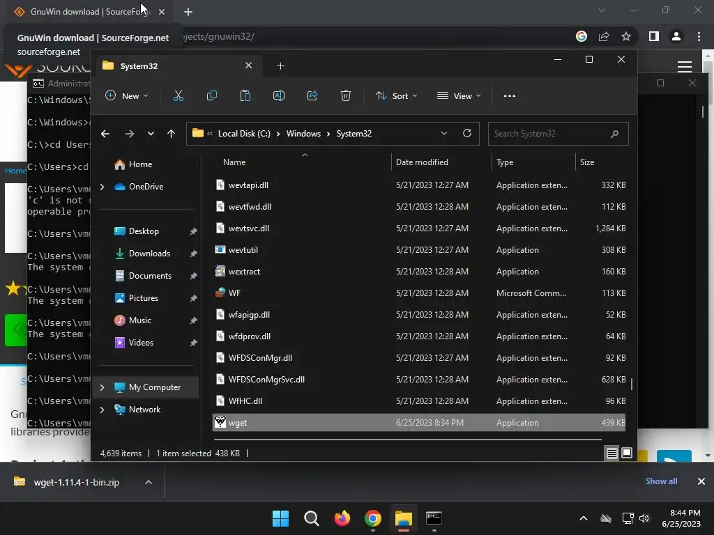The height and width of the screenshot is (535, 714).
Task: Sort by Date modified column header
Action: (422, 162)
